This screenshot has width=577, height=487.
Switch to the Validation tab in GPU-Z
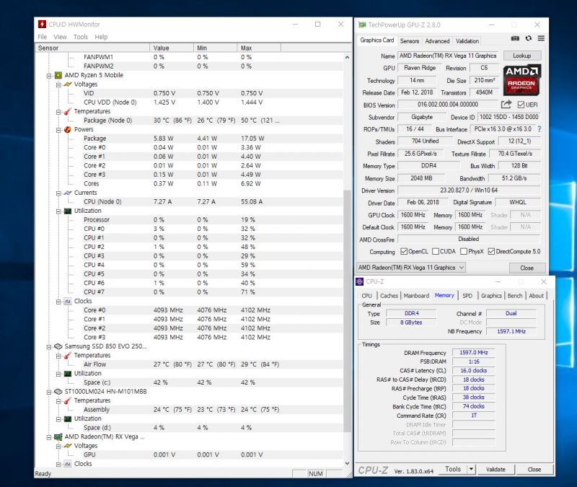point(467,41)
